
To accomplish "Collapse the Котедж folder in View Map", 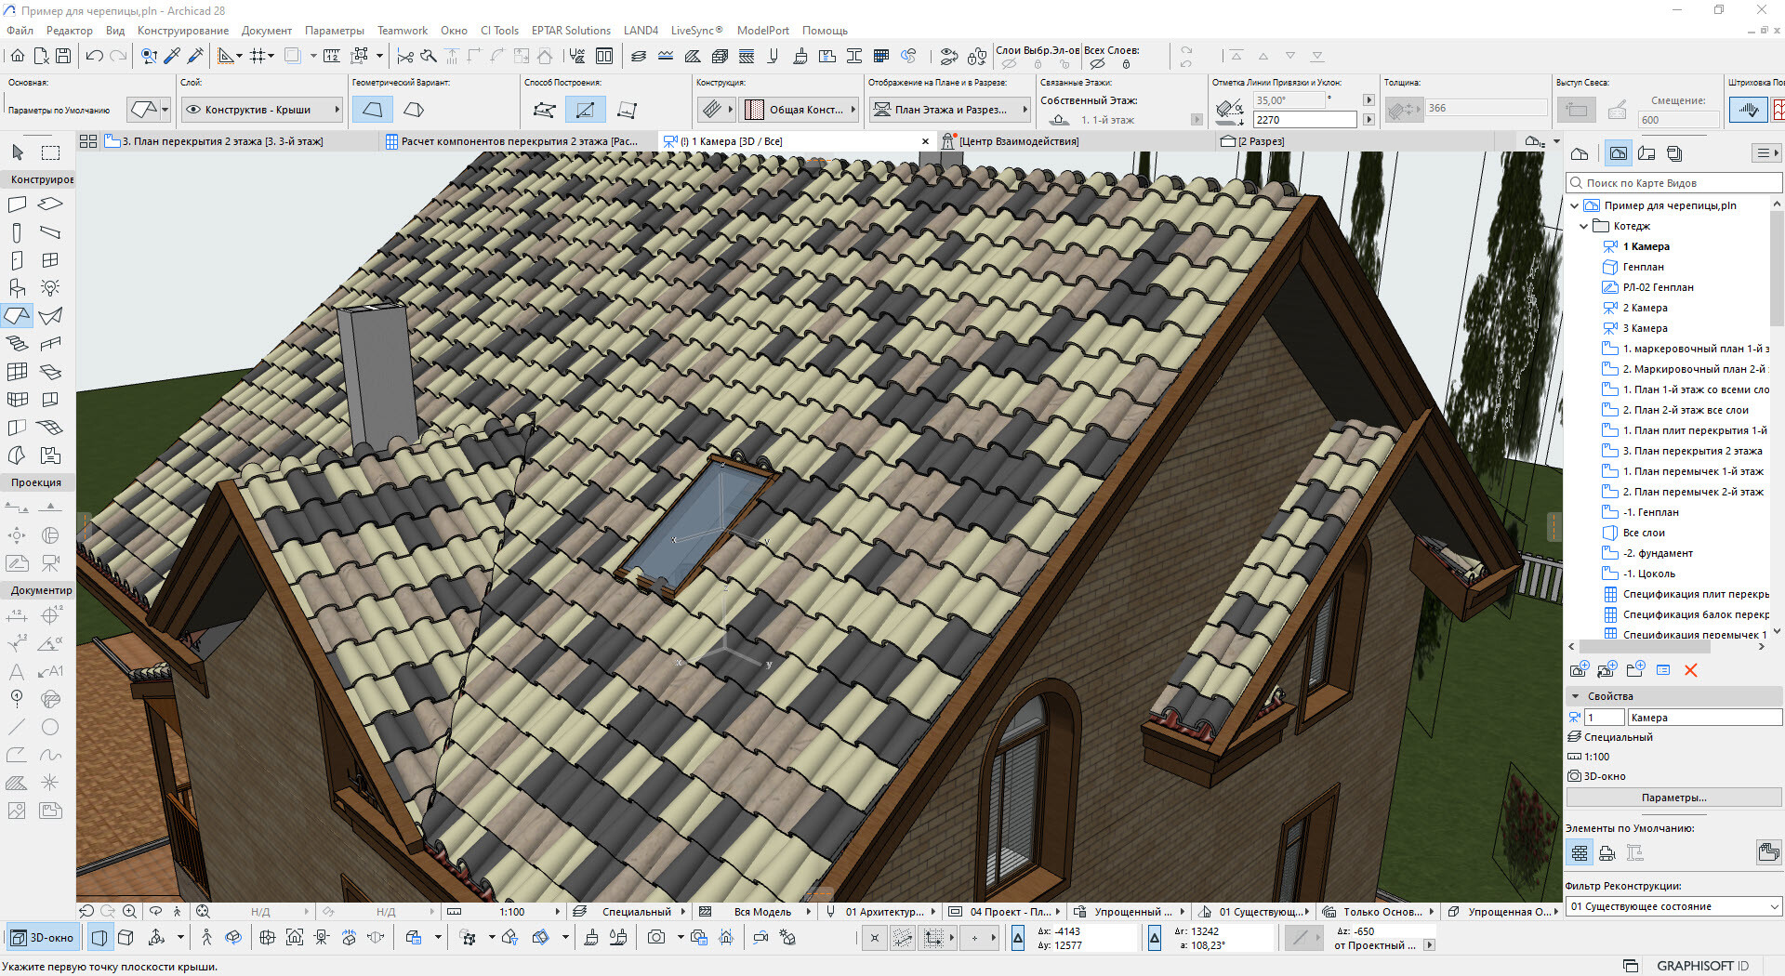I will point(1583,226).
